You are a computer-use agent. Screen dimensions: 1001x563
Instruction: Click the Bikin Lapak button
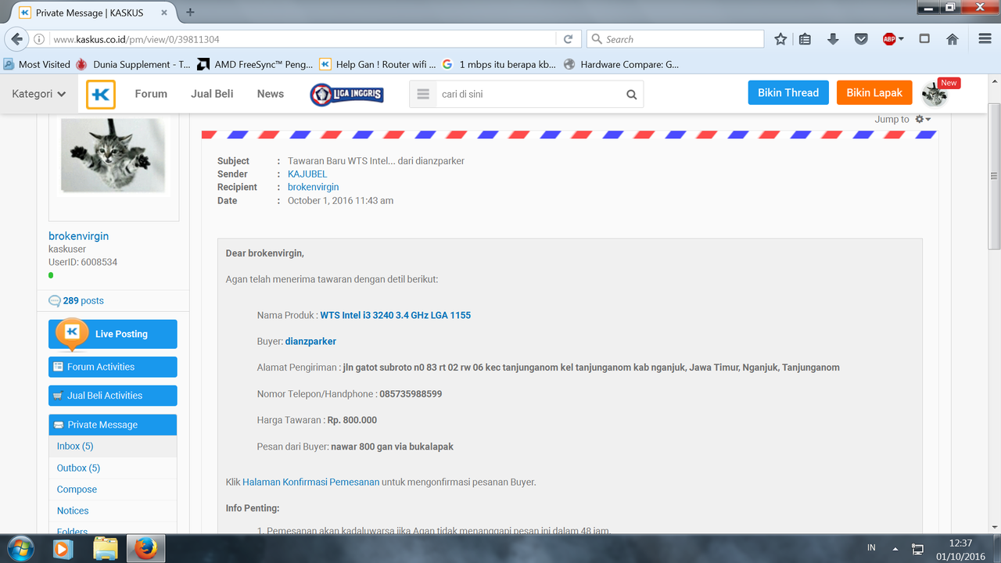(x=874, y=93)
